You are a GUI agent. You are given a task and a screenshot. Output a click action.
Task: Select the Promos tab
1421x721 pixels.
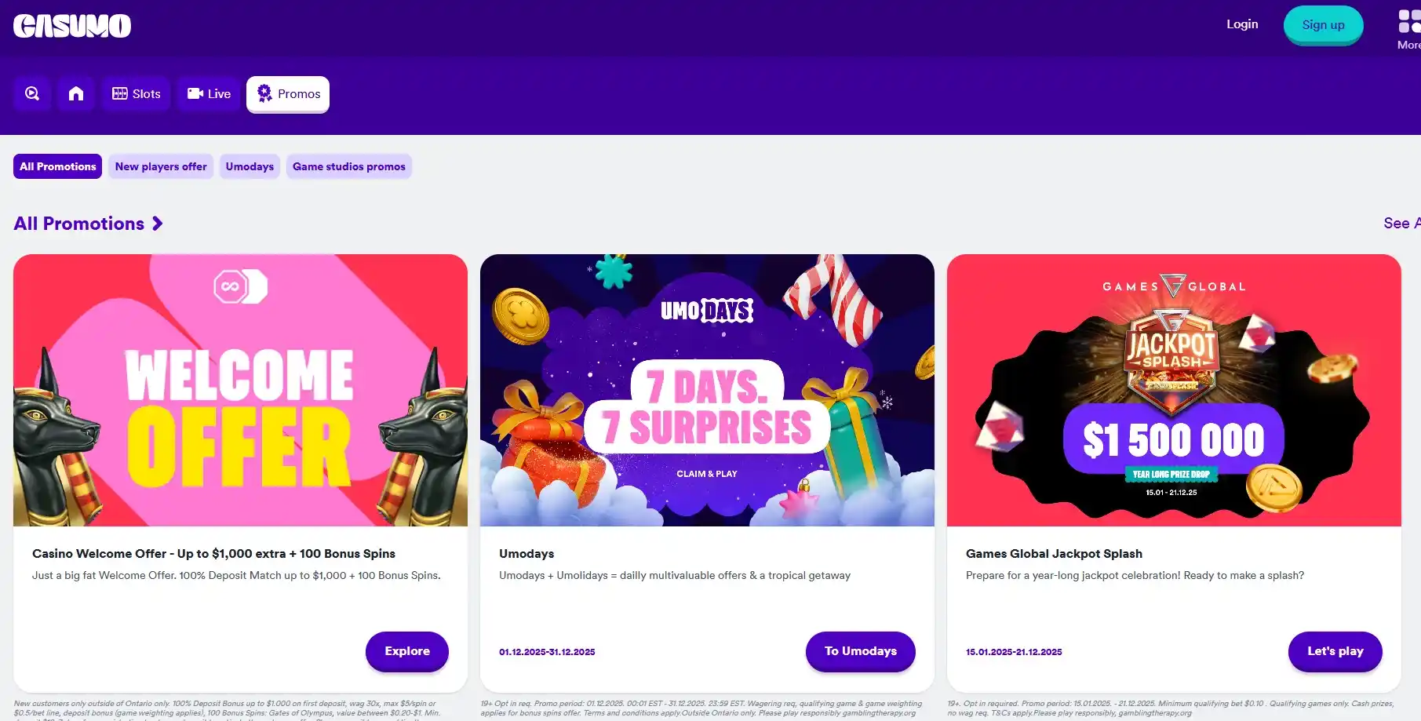coord(288,94)
